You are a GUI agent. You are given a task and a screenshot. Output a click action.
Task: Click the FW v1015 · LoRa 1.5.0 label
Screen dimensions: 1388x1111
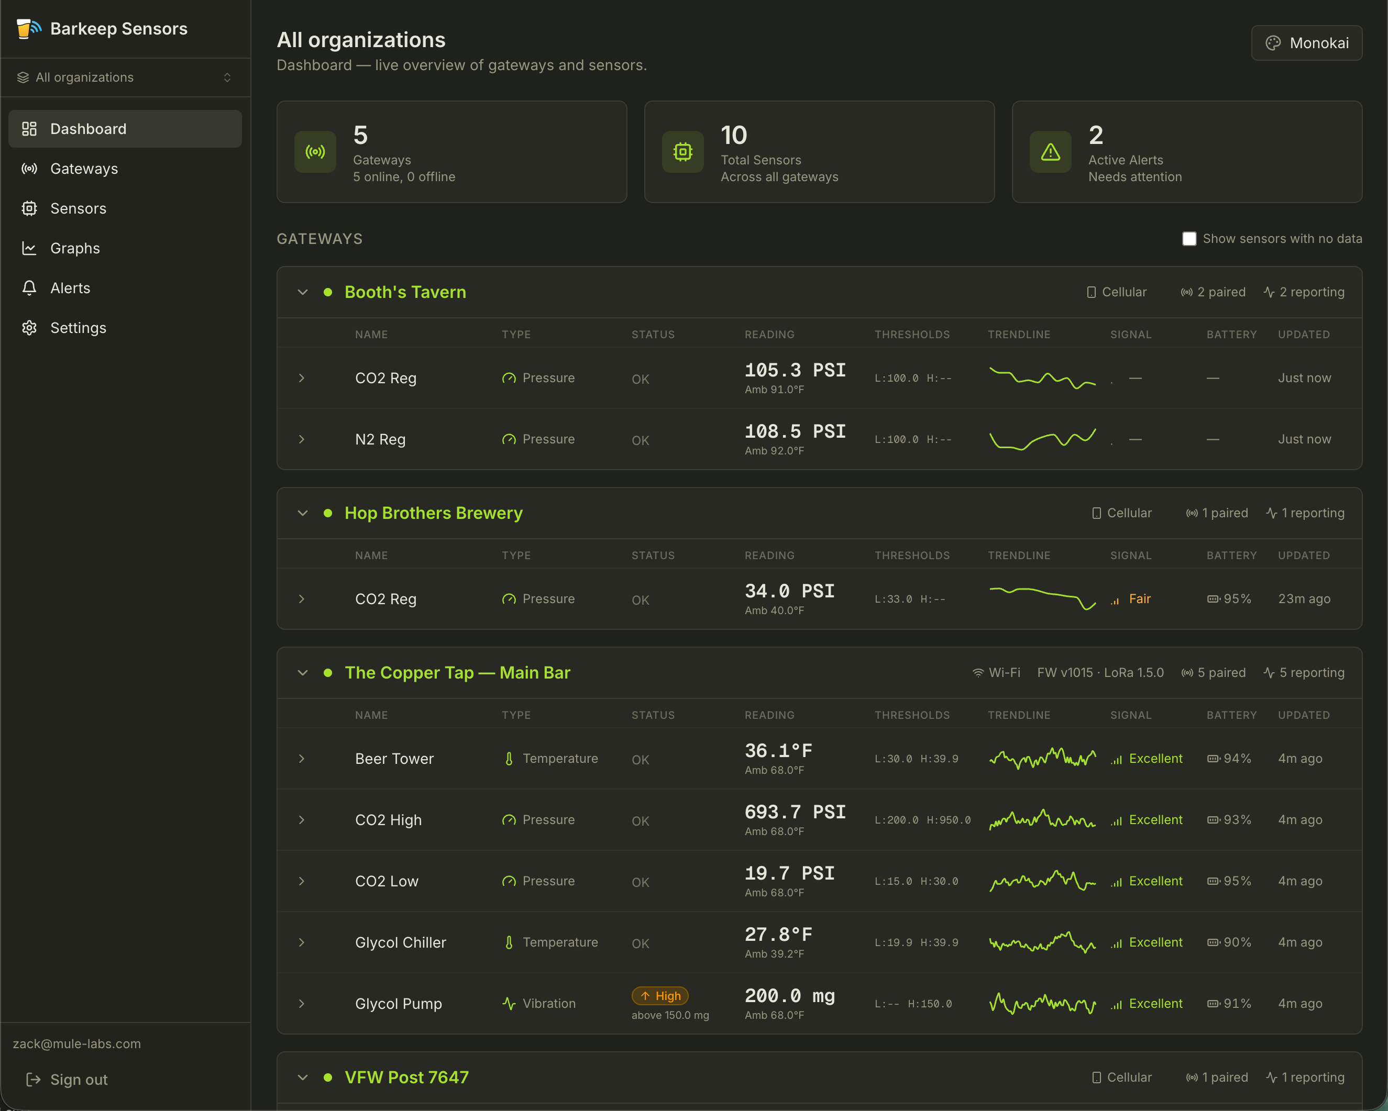[1100, 673]
